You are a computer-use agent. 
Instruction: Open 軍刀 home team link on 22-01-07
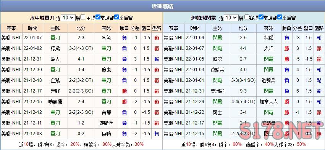(55, 38)
